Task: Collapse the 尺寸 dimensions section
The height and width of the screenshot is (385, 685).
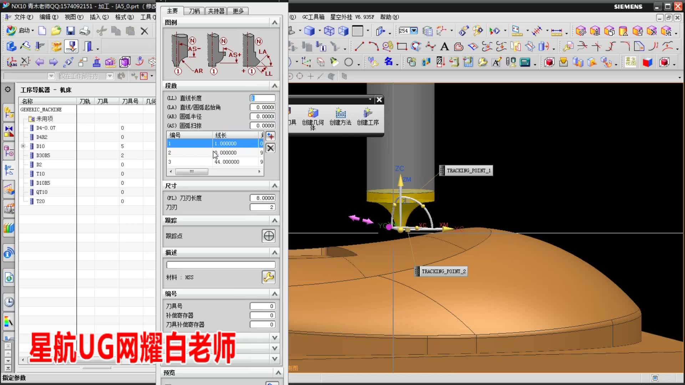Action: (x=274, y=185)
